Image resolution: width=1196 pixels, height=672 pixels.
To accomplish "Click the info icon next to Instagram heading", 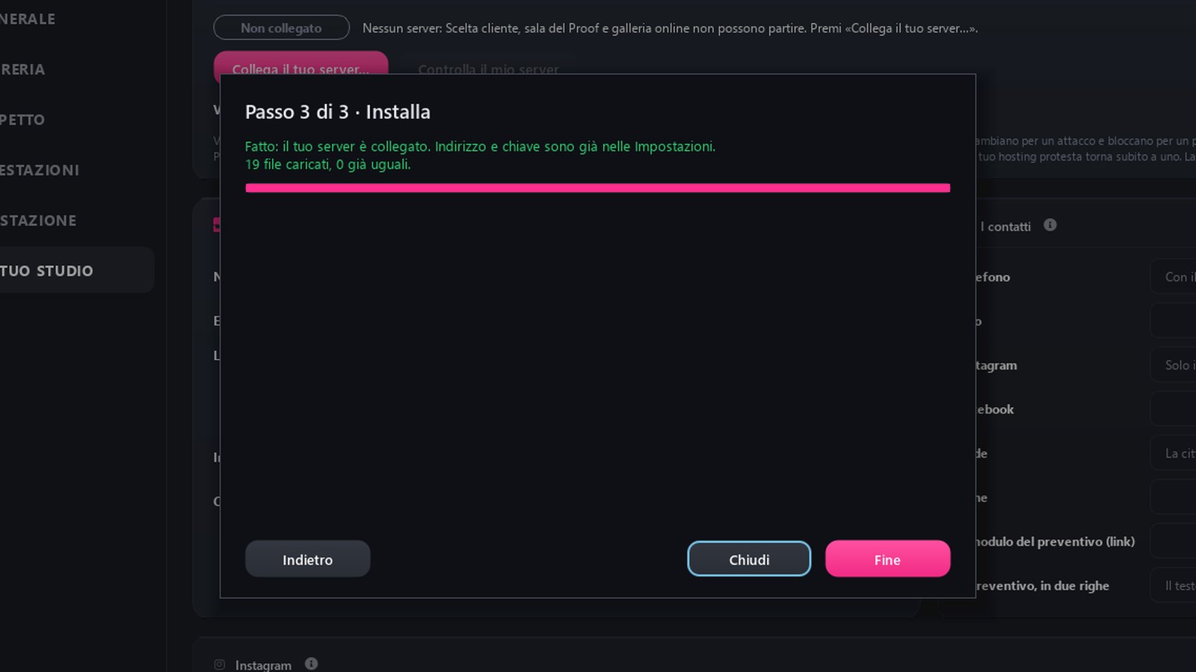I will (x=312, y=664).
